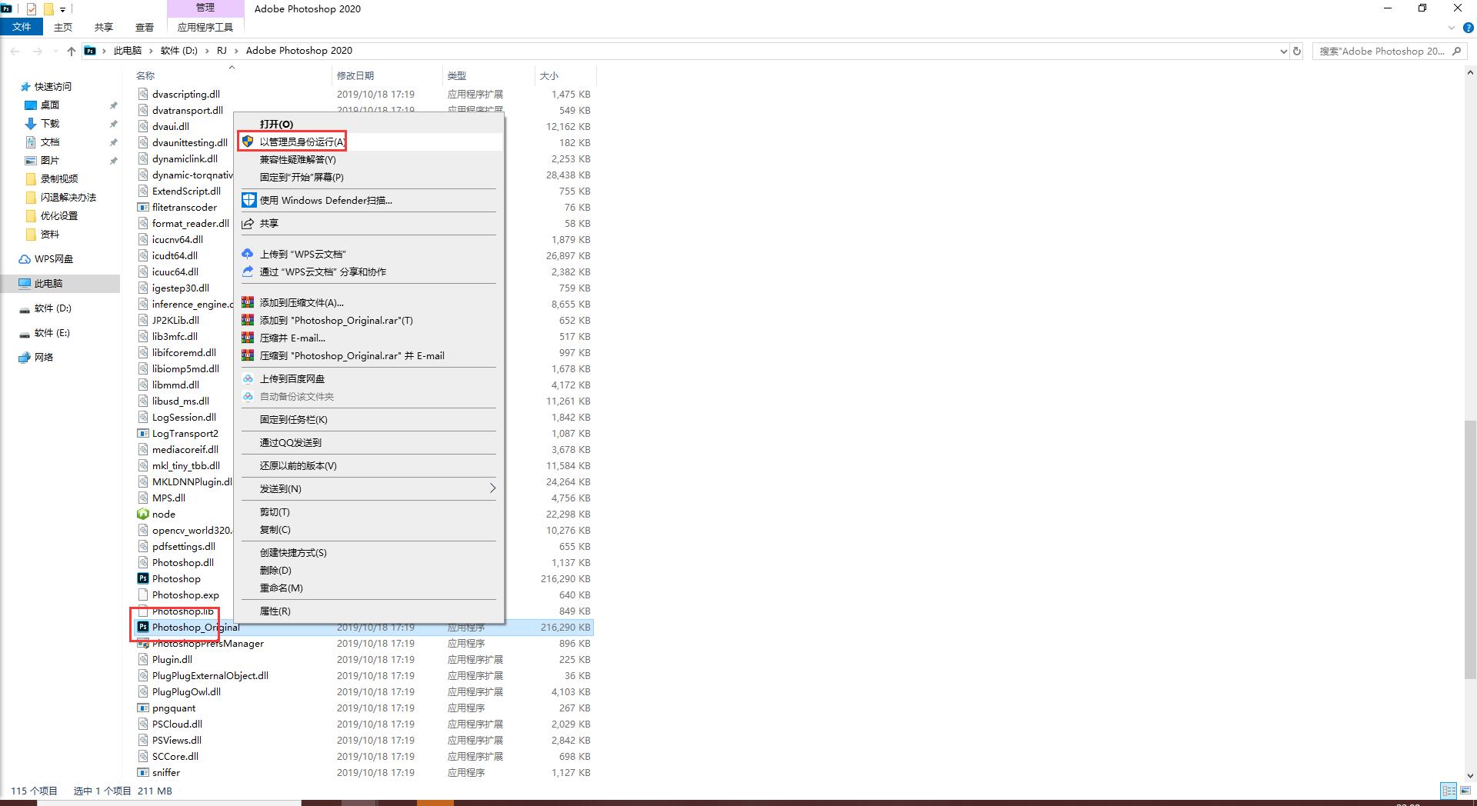
Task: Click the WinRAR add-to-archive icon
Action: [248, 303]
